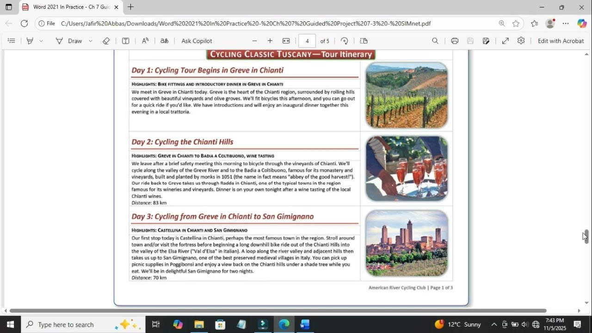The width and height of the screenshot is (592, 333).
Task: Zoom out with the minus button
Action: pyautogui.click(x=254, y=41)
